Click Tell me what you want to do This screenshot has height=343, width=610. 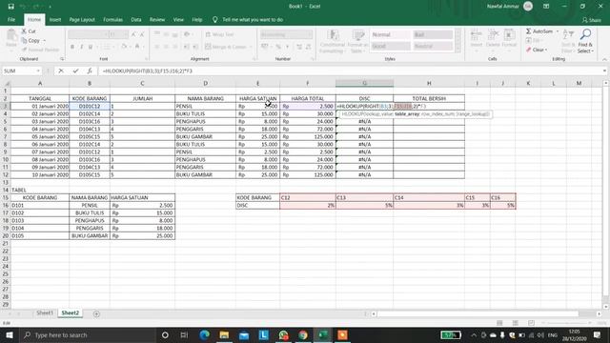coord(253,19)
